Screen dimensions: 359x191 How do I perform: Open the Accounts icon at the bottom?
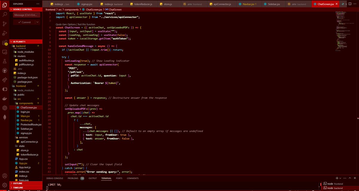click(x=4, y=176)
